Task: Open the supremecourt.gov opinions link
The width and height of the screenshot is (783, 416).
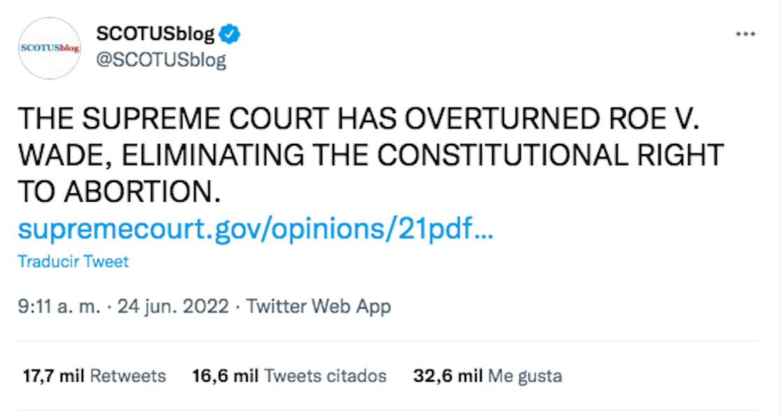Action: (256, 230)
